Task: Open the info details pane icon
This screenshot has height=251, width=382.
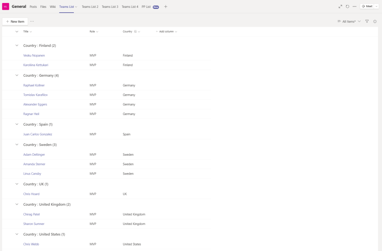Action: tap(375, 22)
